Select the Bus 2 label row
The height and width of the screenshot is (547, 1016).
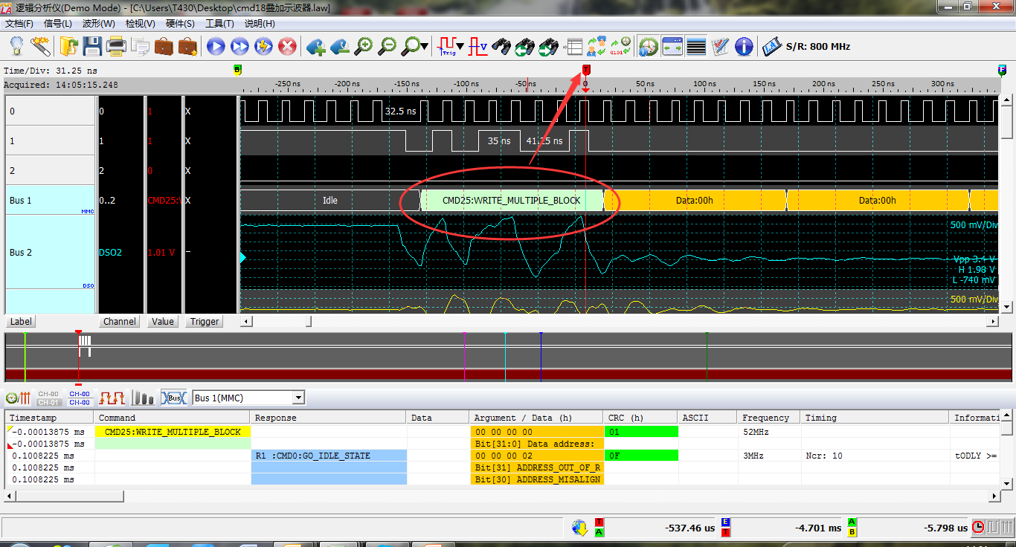pos(50,252)
